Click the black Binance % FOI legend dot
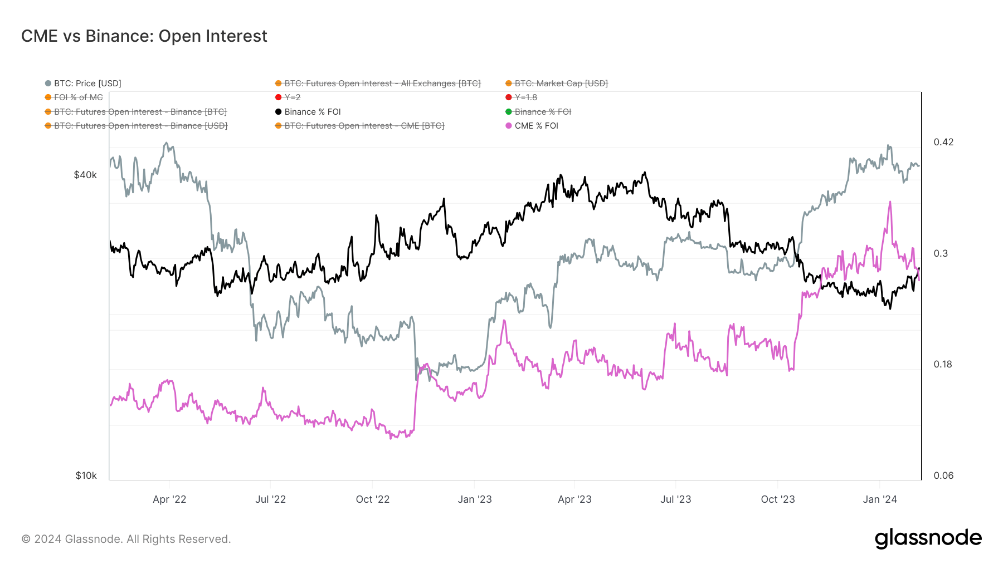The width and height of the screenshot is (1003, 564). pos(279,112)
